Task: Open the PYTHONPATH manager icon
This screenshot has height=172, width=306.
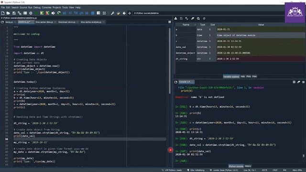Action: [118, 13]
